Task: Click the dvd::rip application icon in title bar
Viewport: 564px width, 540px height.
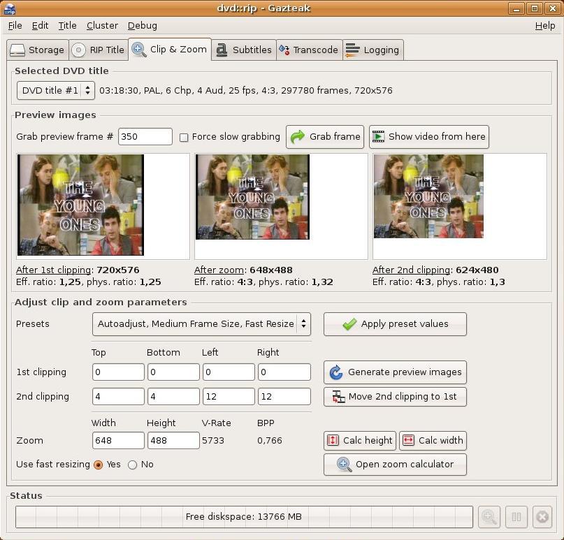Action: click(x=10, y=8)
